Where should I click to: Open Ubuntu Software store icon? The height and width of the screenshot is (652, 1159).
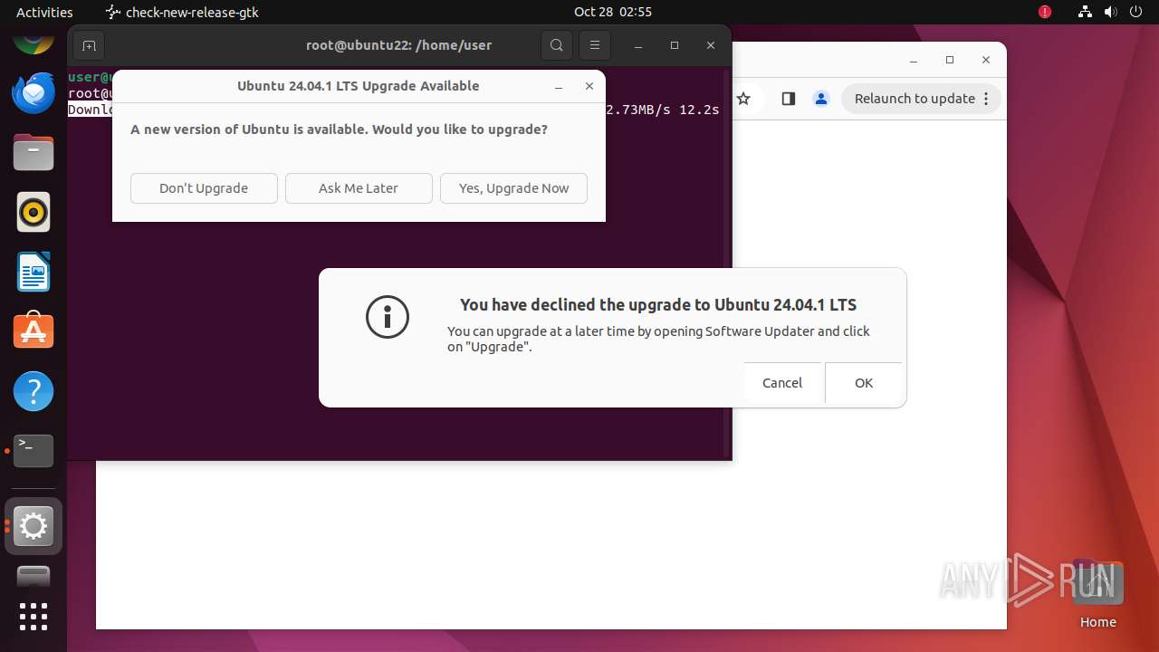point(34,331)
